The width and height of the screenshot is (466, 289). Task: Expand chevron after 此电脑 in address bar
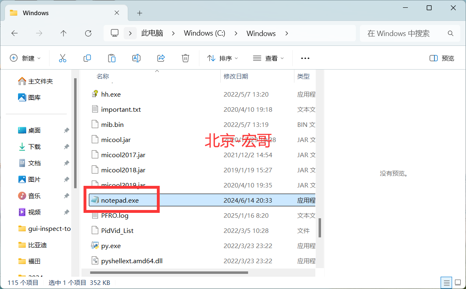coord(173,33)
